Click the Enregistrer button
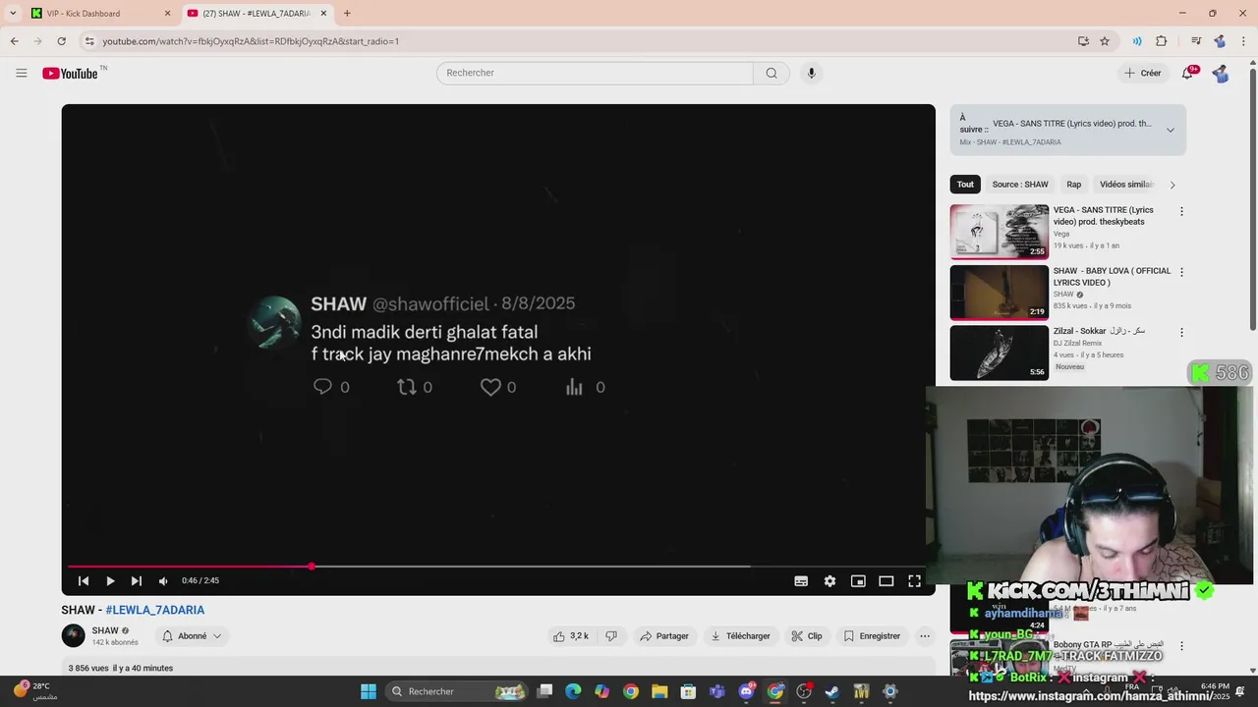Viewport: 1258px width, 707px height. pos(872,636)
